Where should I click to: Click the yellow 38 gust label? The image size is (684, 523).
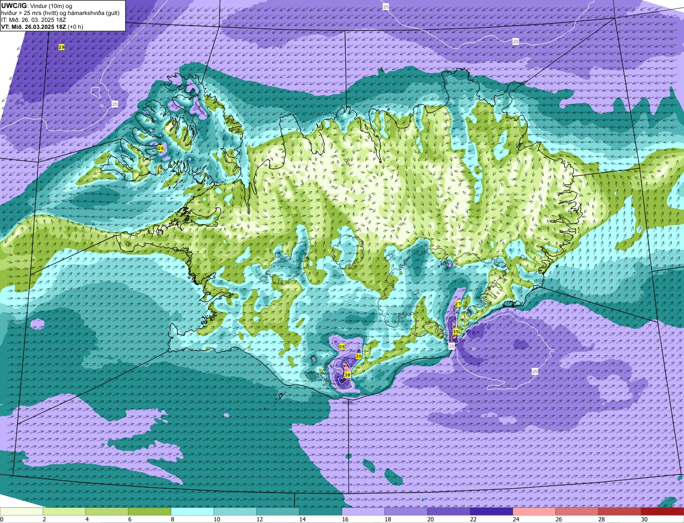coord(347,375)
